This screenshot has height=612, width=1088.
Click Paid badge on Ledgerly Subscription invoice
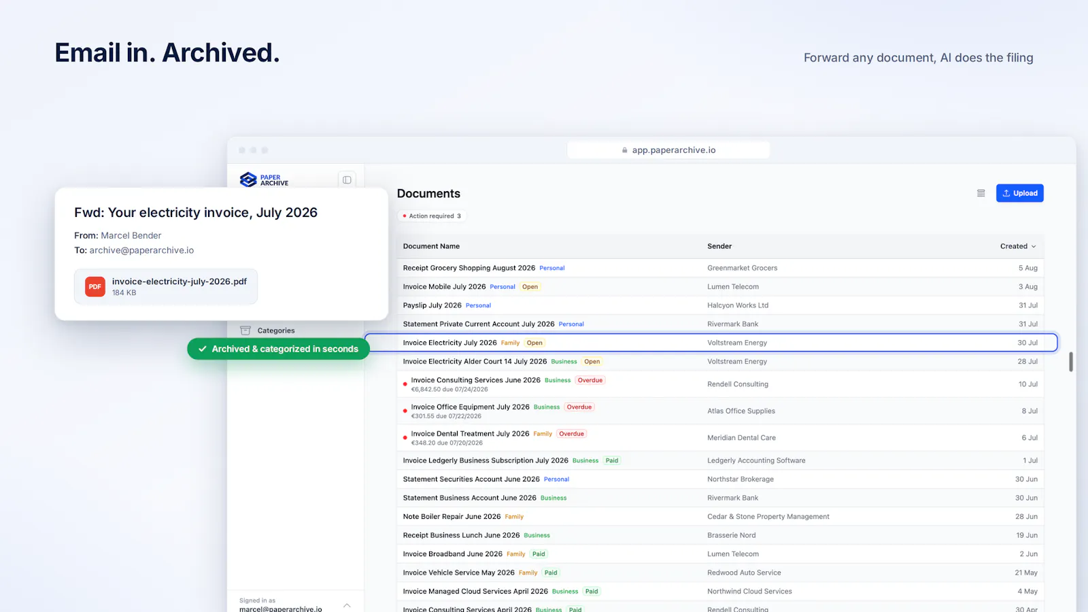point(612,460)
